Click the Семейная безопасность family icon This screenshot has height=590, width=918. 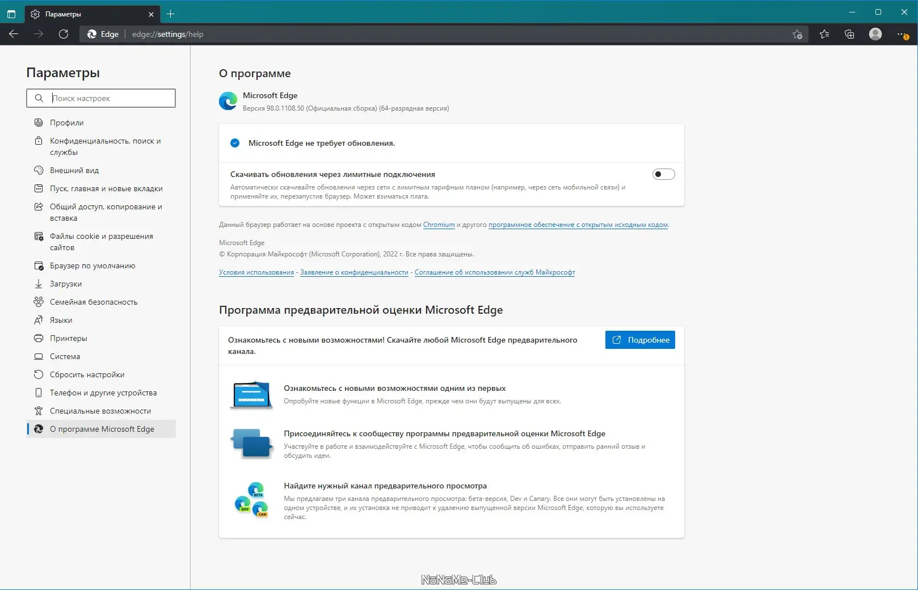coord(39,302)
